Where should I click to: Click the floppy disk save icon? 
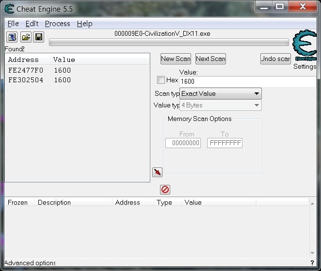coord(38,37)
